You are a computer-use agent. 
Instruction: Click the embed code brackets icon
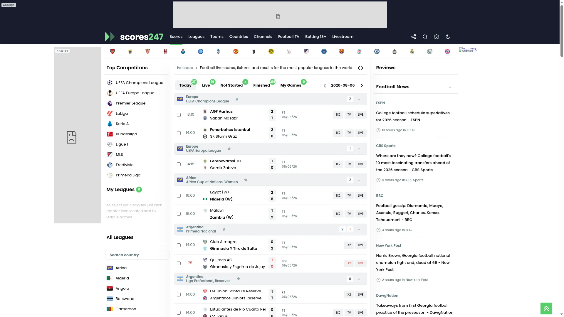pyautogui.click(x=360, y=68)
